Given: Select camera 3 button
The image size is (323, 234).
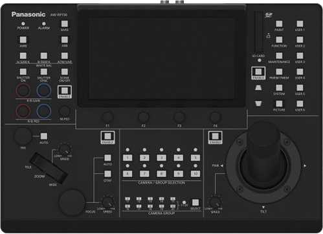Looking at the screenshot, I should point(161,158).
